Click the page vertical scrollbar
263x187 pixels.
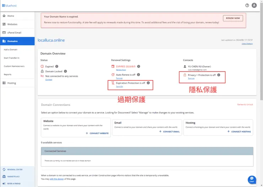coord(261,52)
